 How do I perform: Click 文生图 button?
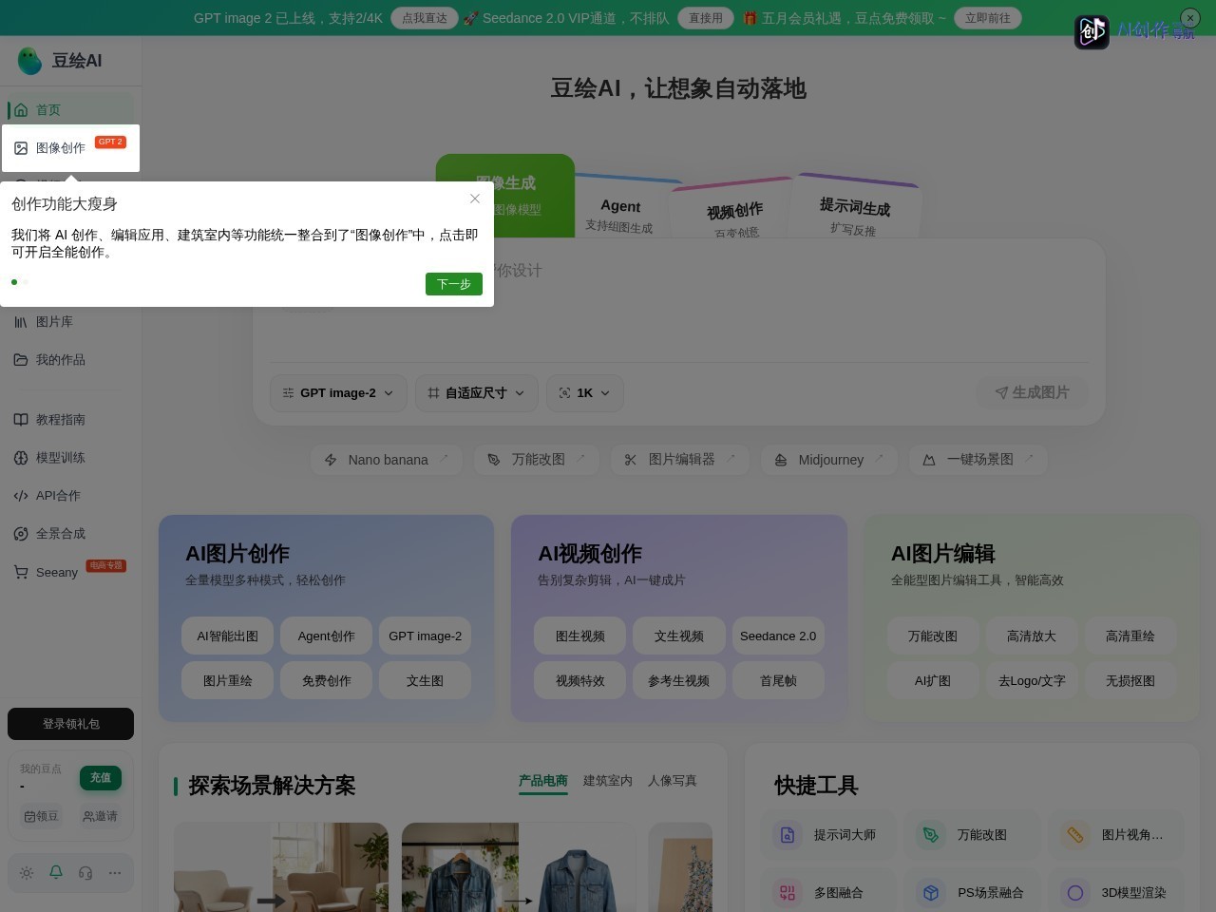426,681
